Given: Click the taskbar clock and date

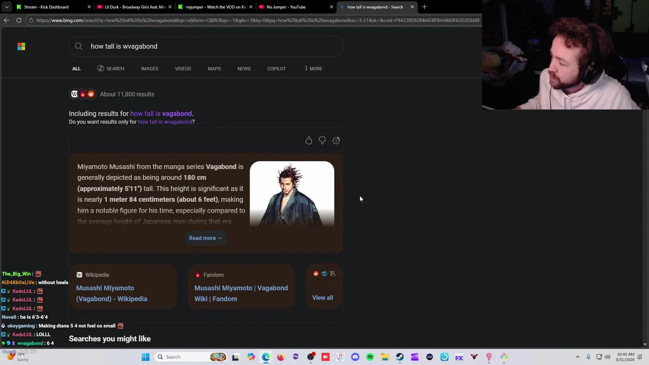Looking at the screenshot, I should pyautogui.click(x=626, y=357).
